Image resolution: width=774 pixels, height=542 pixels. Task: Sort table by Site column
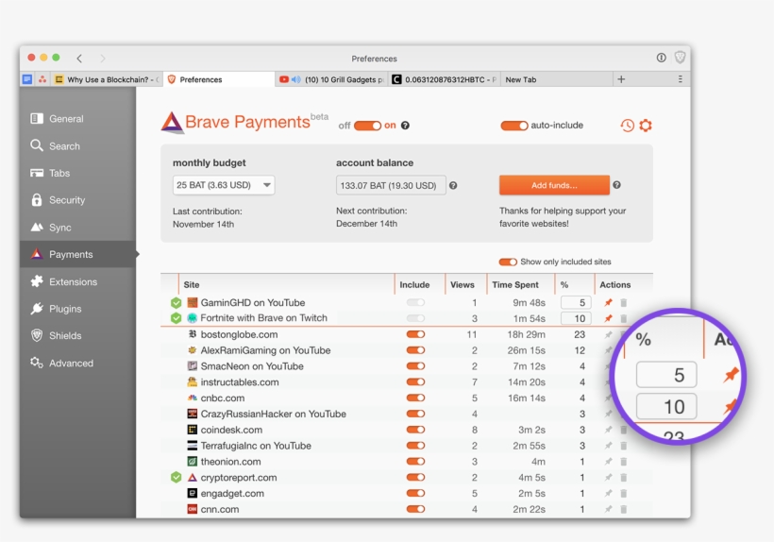(x=286, y=285)
